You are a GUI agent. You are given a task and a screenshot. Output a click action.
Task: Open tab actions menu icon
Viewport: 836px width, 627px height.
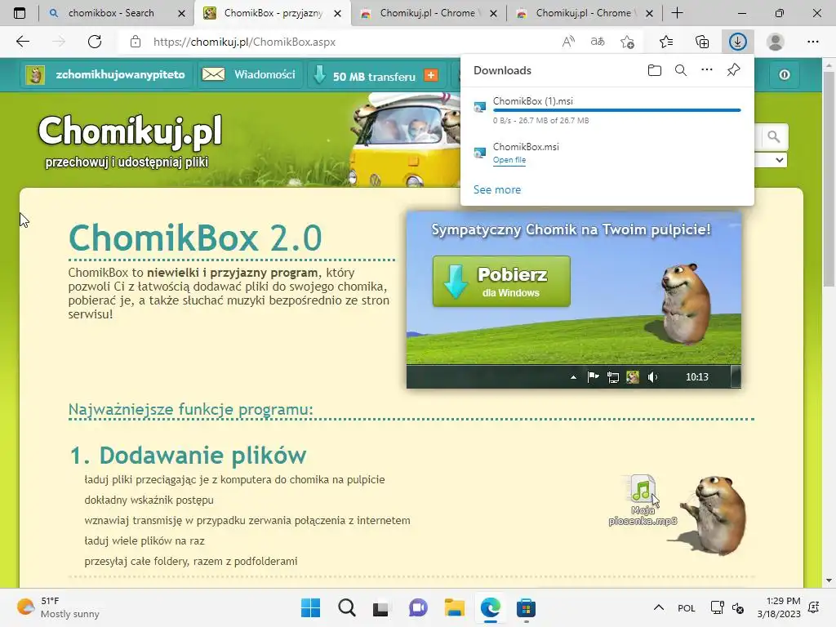pos(20,13)
